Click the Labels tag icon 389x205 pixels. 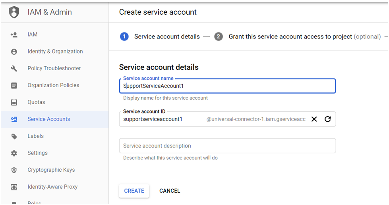click(x=14, y=136)
